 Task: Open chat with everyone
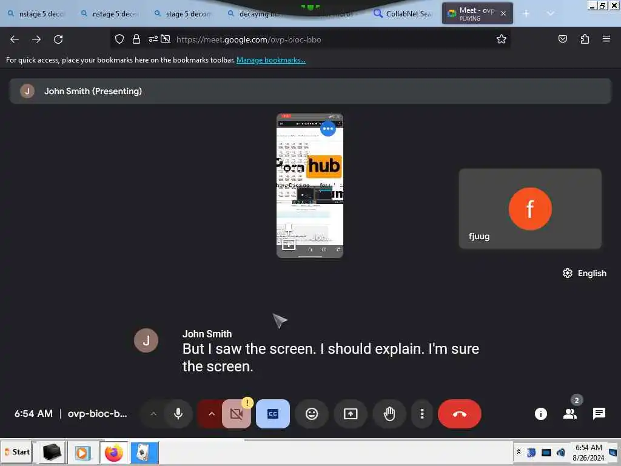click(599, 414)
